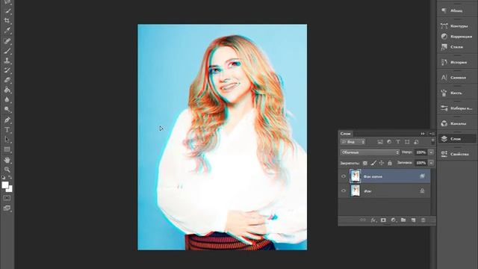478x269 pixels.
Task: Select the Path Selection tool
Action: pos(7,140)
